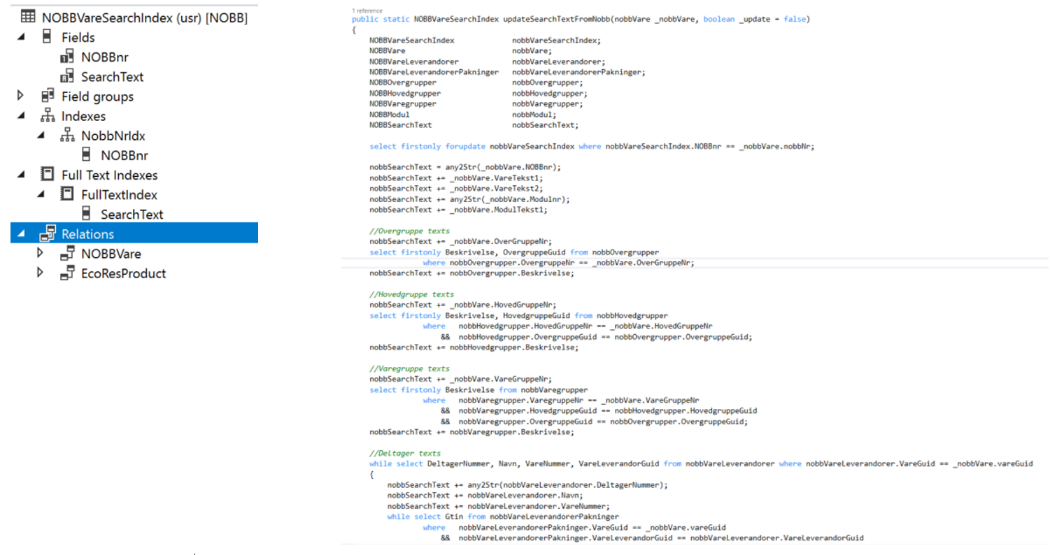Viewport: 1050px width, 555px height.
Task: Collapse the Fields node
Action: 21,37
